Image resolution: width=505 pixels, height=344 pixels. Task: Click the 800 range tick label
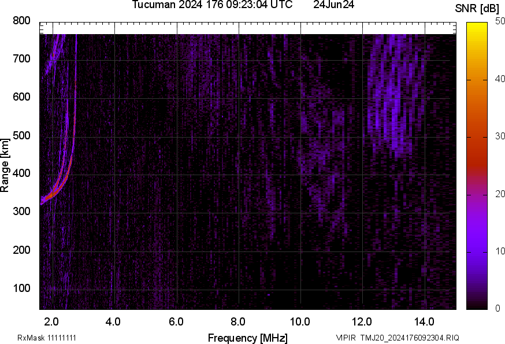(x=21, y=21)
